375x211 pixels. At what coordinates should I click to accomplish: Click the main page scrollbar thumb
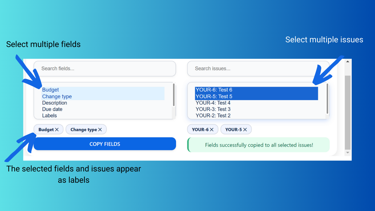coord(348,113)
